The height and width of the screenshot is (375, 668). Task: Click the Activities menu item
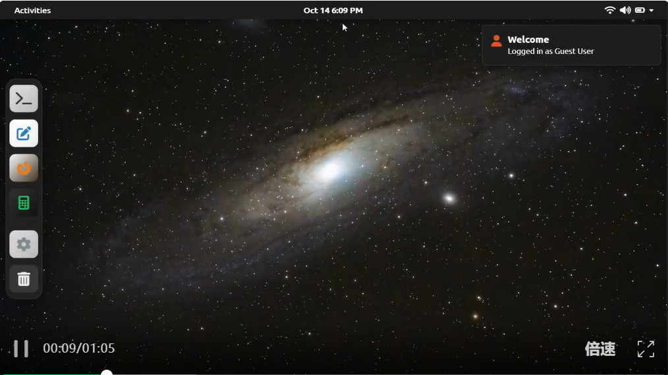[32, 11]
